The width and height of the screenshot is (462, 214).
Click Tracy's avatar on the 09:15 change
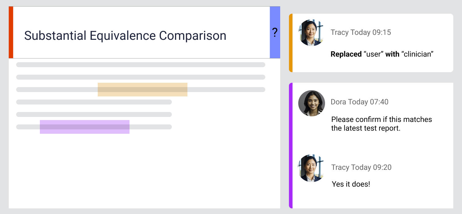click(x=311, y=33)
